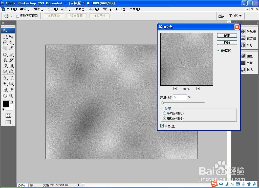Screen dimensions: 259x188
Task: Open the Histogram panel (直方图)
Action: 248,39
